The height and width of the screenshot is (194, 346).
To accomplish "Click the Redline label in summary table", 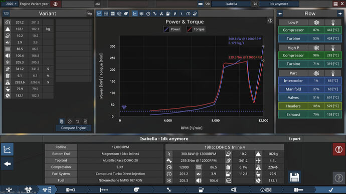I will [61, 147].
